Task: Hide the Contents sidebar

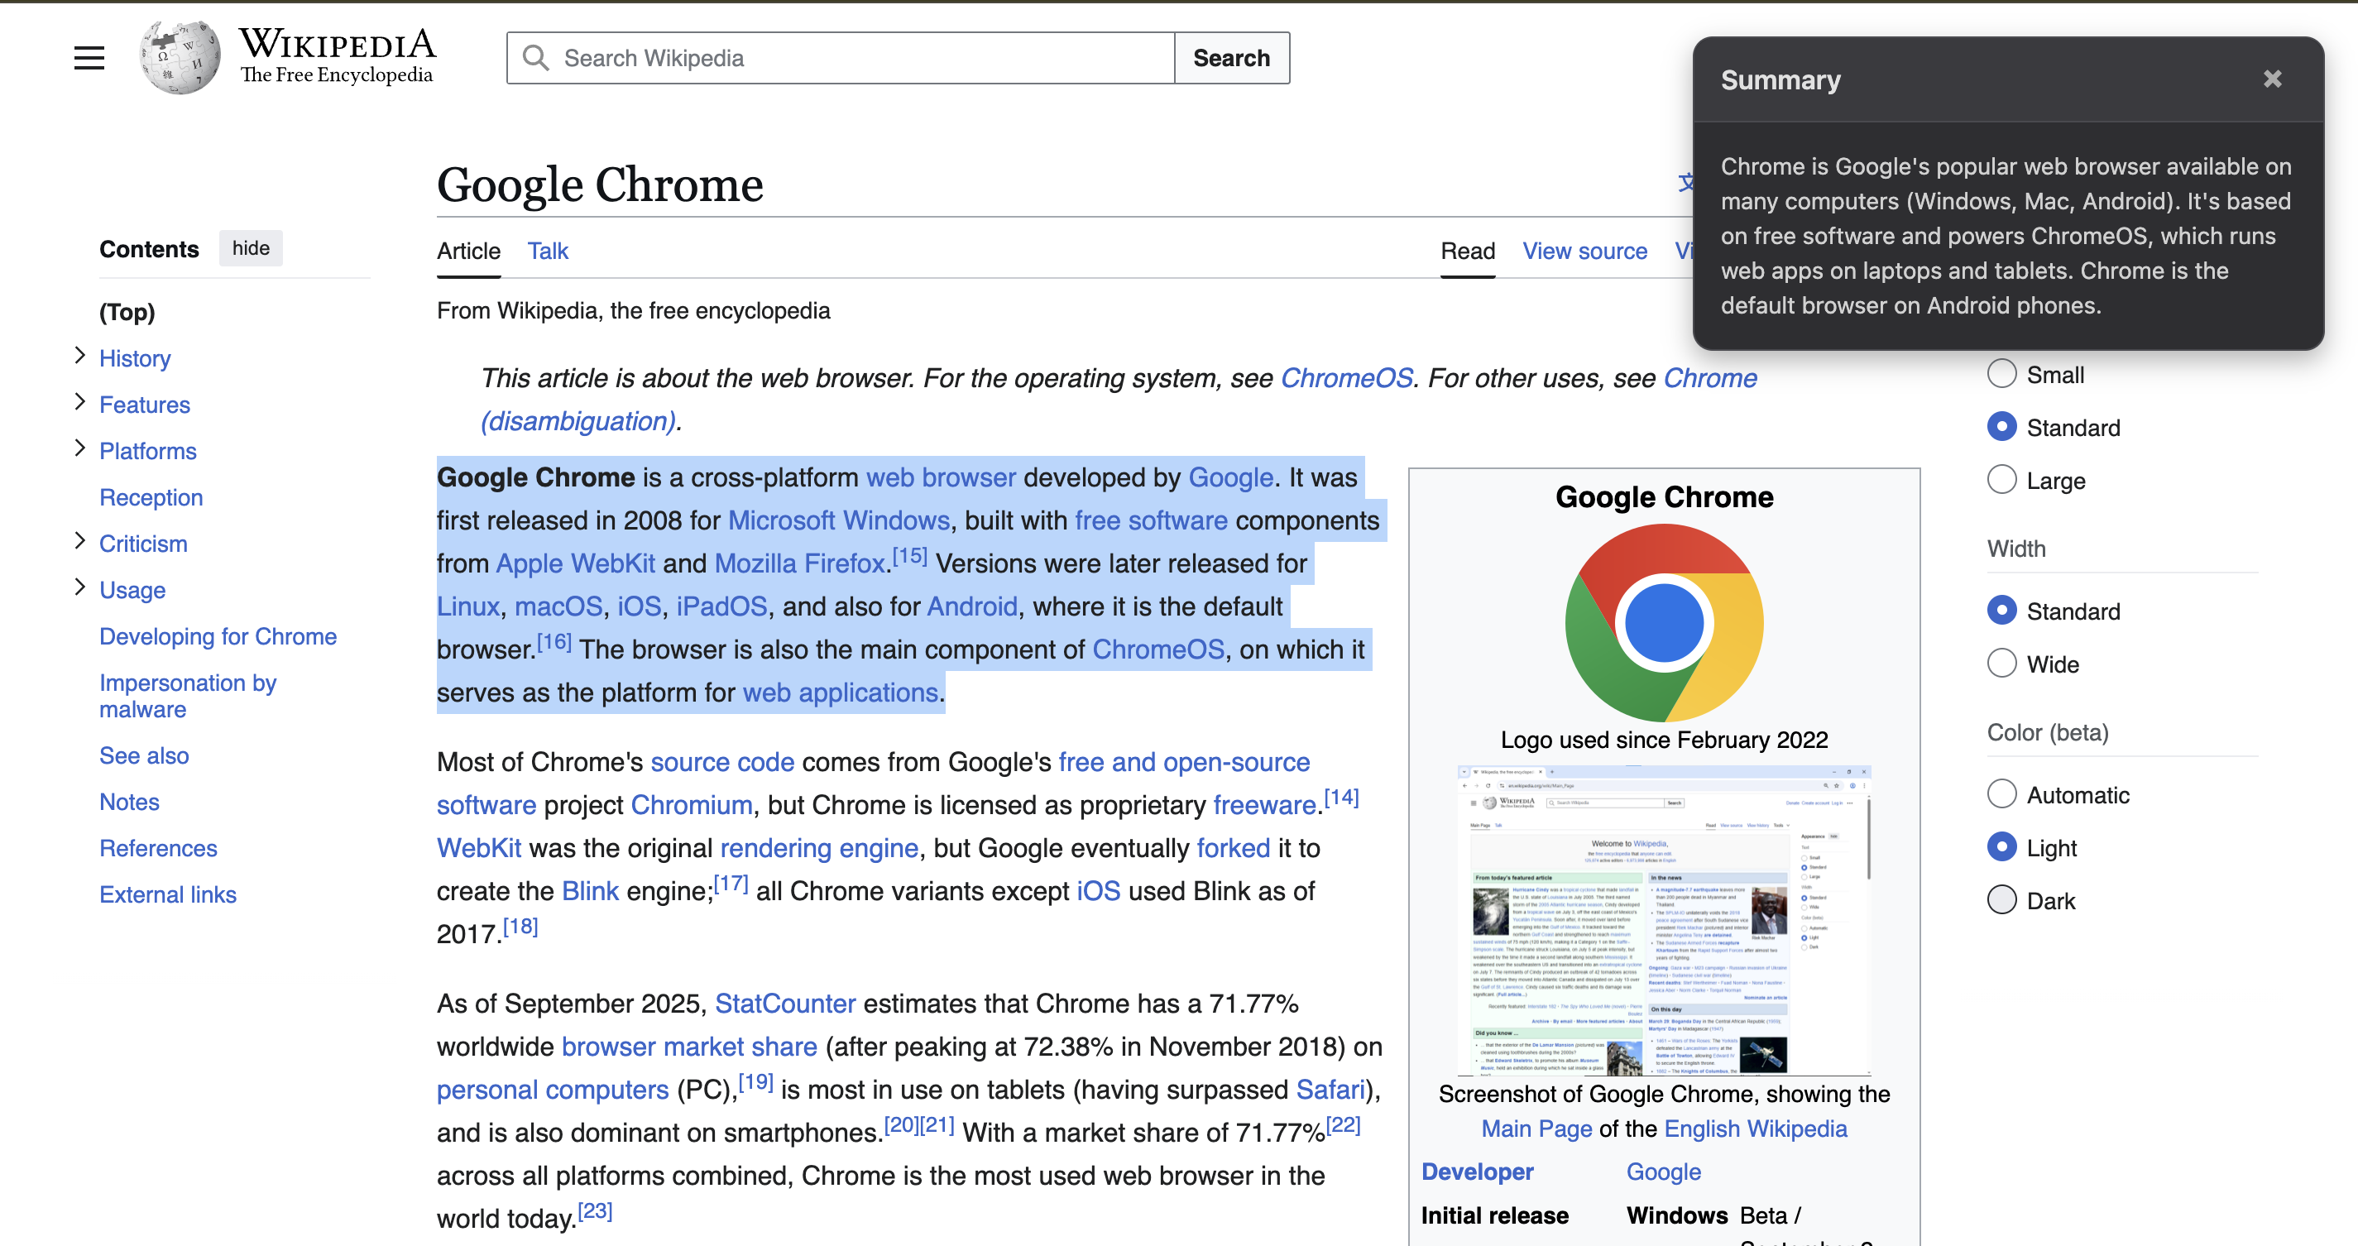Action: coord(251,248)
